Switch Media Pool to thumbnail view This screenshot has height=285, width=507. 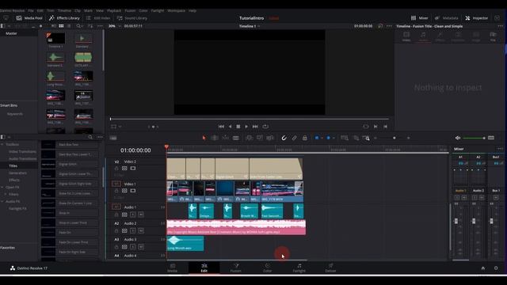[x=61, y=26]
